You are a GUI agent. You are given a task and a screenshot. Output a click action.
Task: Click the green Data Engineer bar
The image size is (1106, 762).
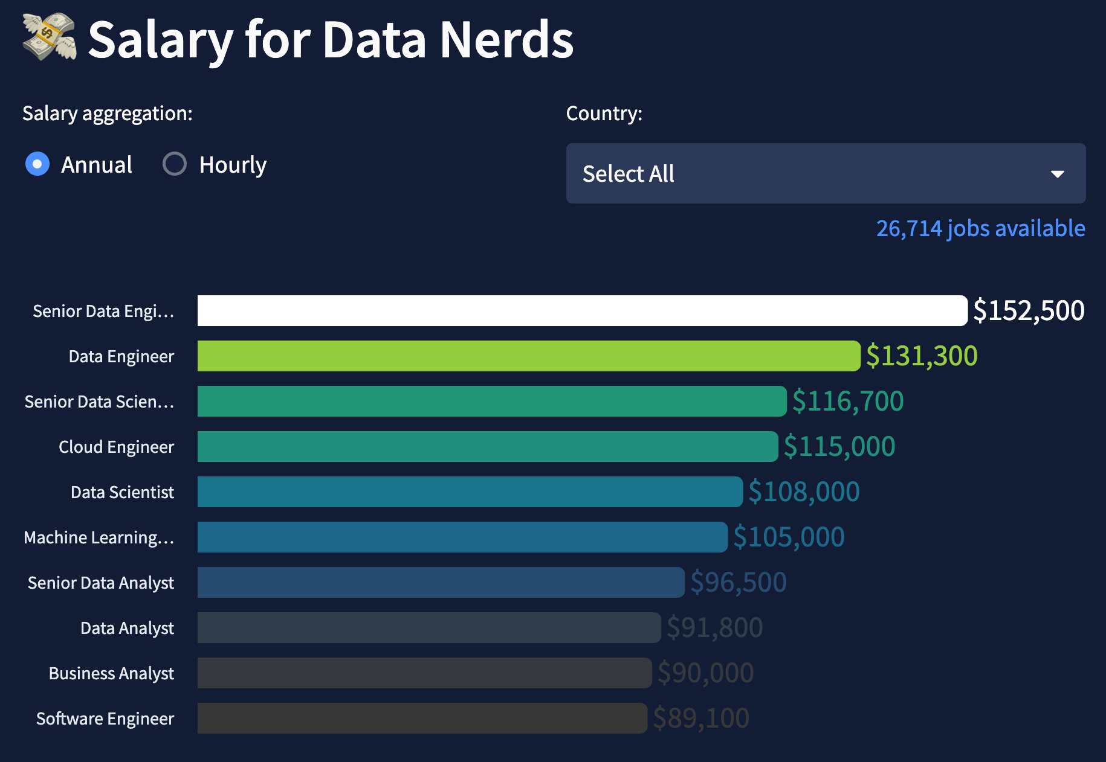pos(529,356)
